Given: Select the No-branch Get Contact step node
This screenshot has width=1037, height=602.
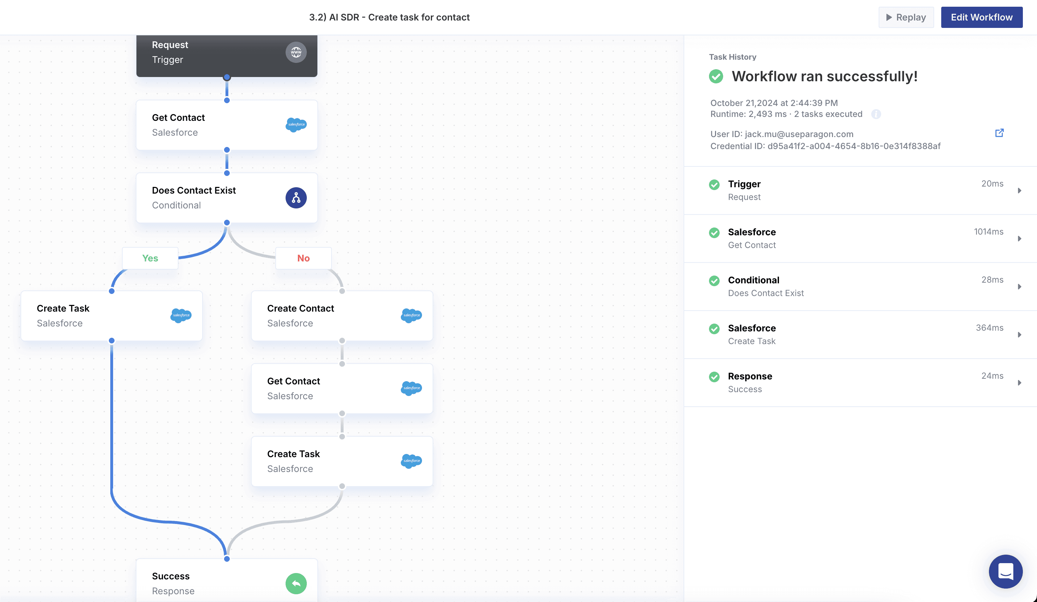Looking at the screenshot, I should [x=341, y=389].
